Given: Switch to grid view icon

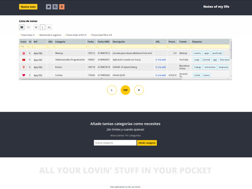Looking at the screenshot, I should coord(28,27).
